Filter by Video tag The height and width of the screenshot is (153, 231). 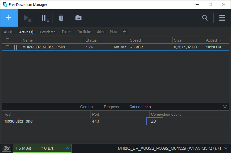(100, 32)
